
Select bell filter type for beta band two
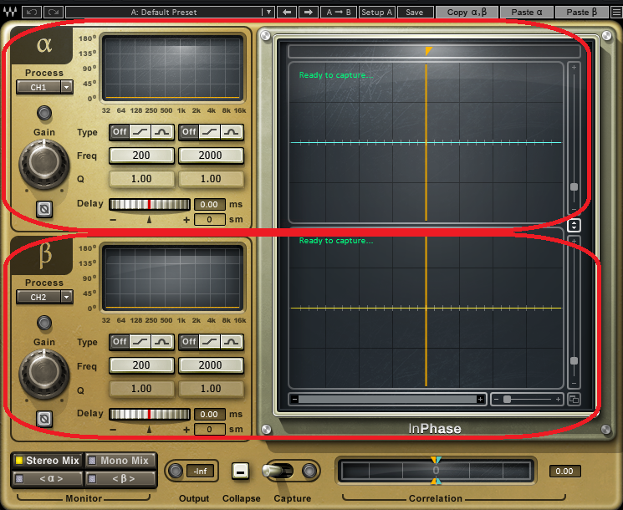coord(231,342)
